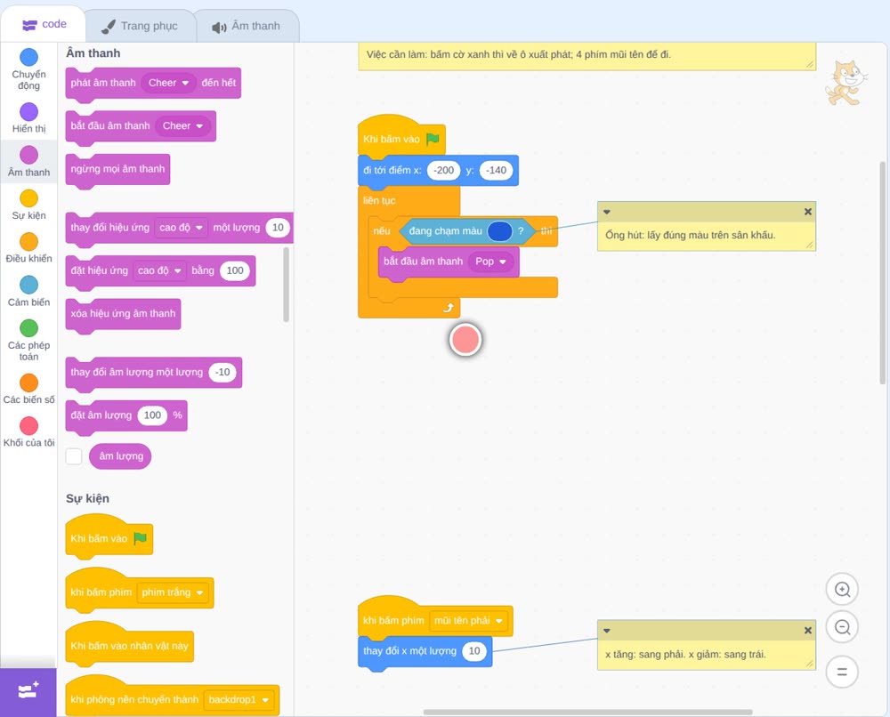Click the green flag in the workspace script

(433, 139)
